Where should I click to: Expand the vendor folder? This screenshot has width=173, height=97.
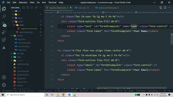pos(11,60)
